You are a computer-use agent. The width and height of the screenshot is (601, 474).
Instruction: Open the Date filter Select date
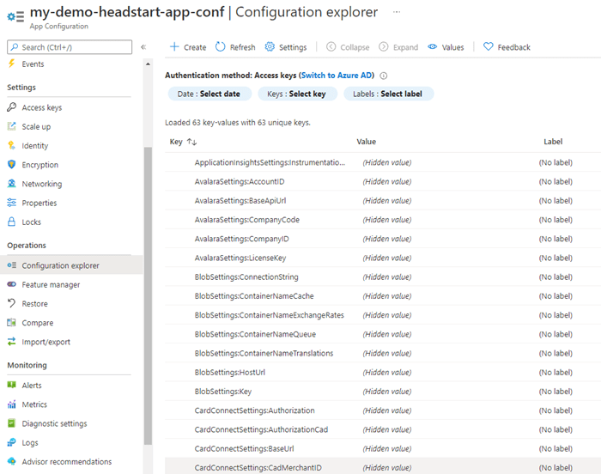pos(209,94)
